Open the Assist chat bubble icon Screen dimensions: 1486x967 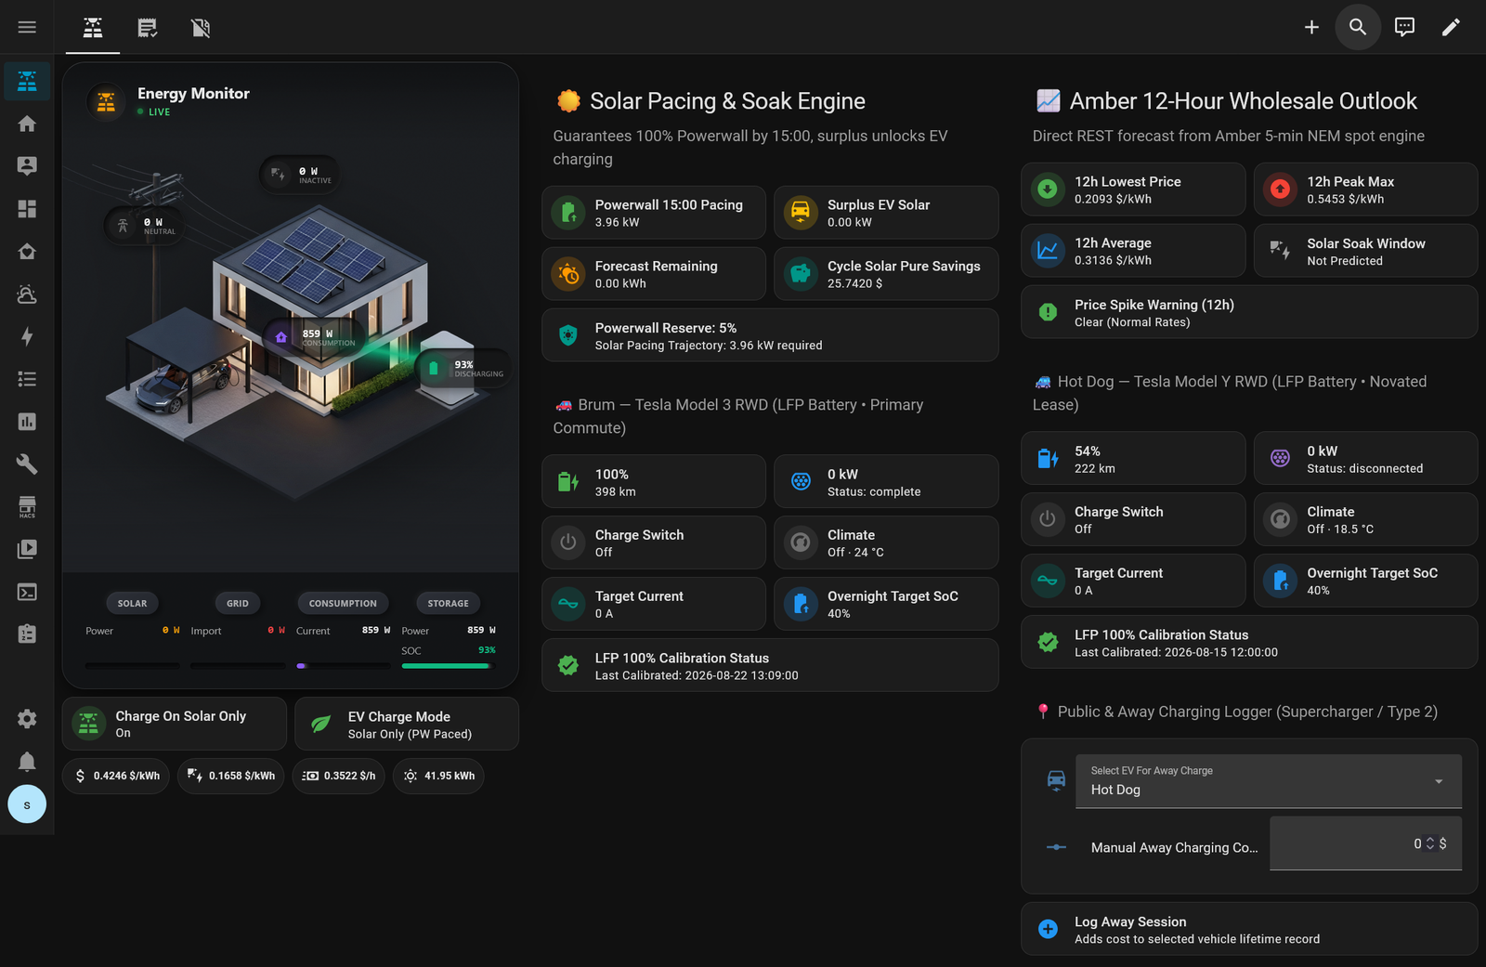coord(1404,27)
